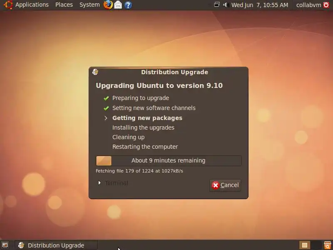Launch Firefox from the top panel
The height and width of the screenshot is (250, 333).
point(108,5)
